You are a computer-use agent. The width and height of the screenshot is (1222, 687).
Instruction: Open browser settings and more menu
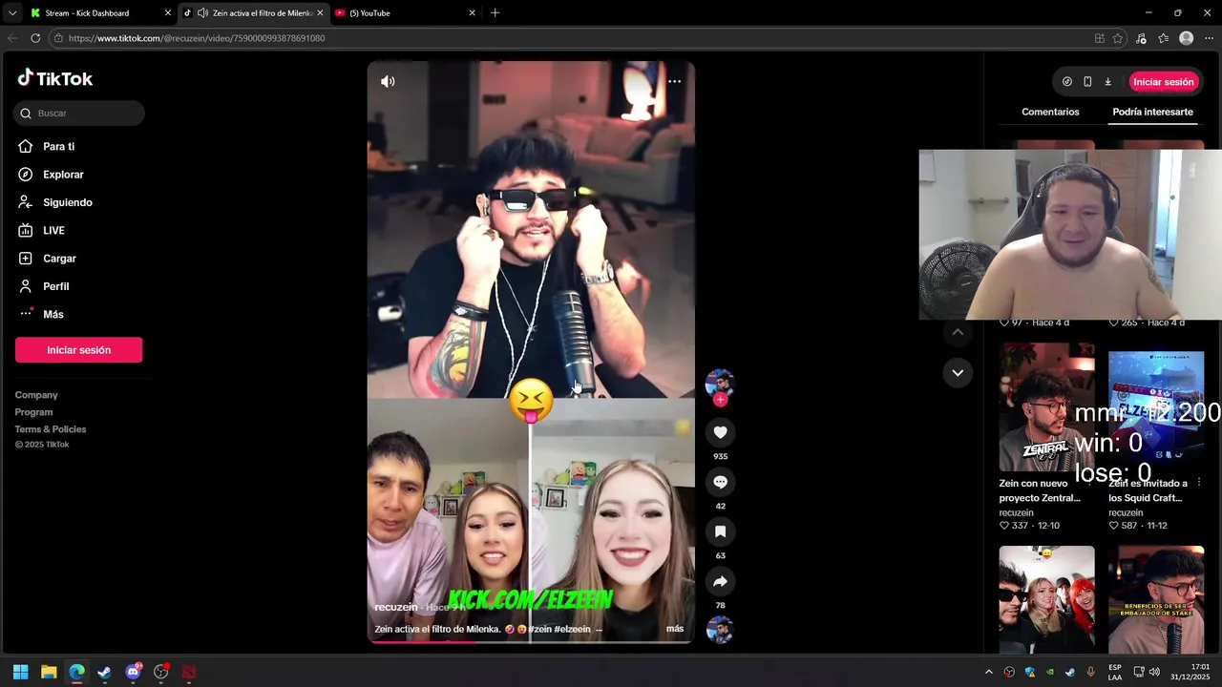coord(1209,38)
